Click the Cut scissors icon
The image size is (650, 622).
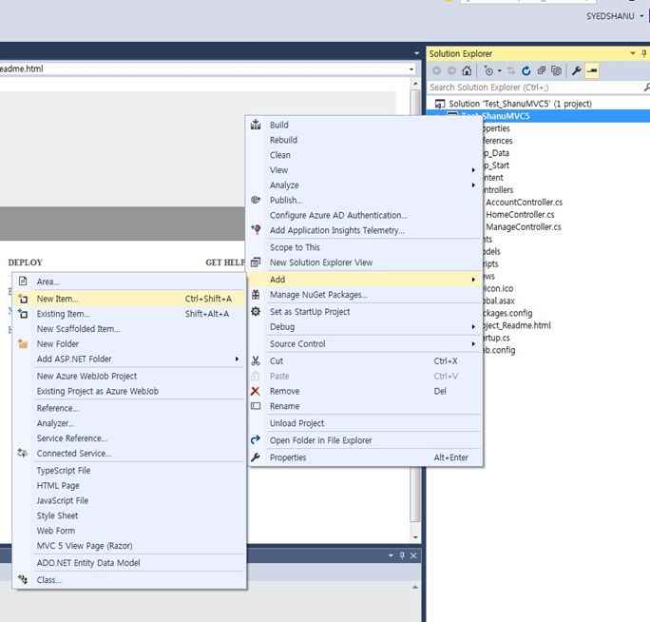click(x=256, y=361)
